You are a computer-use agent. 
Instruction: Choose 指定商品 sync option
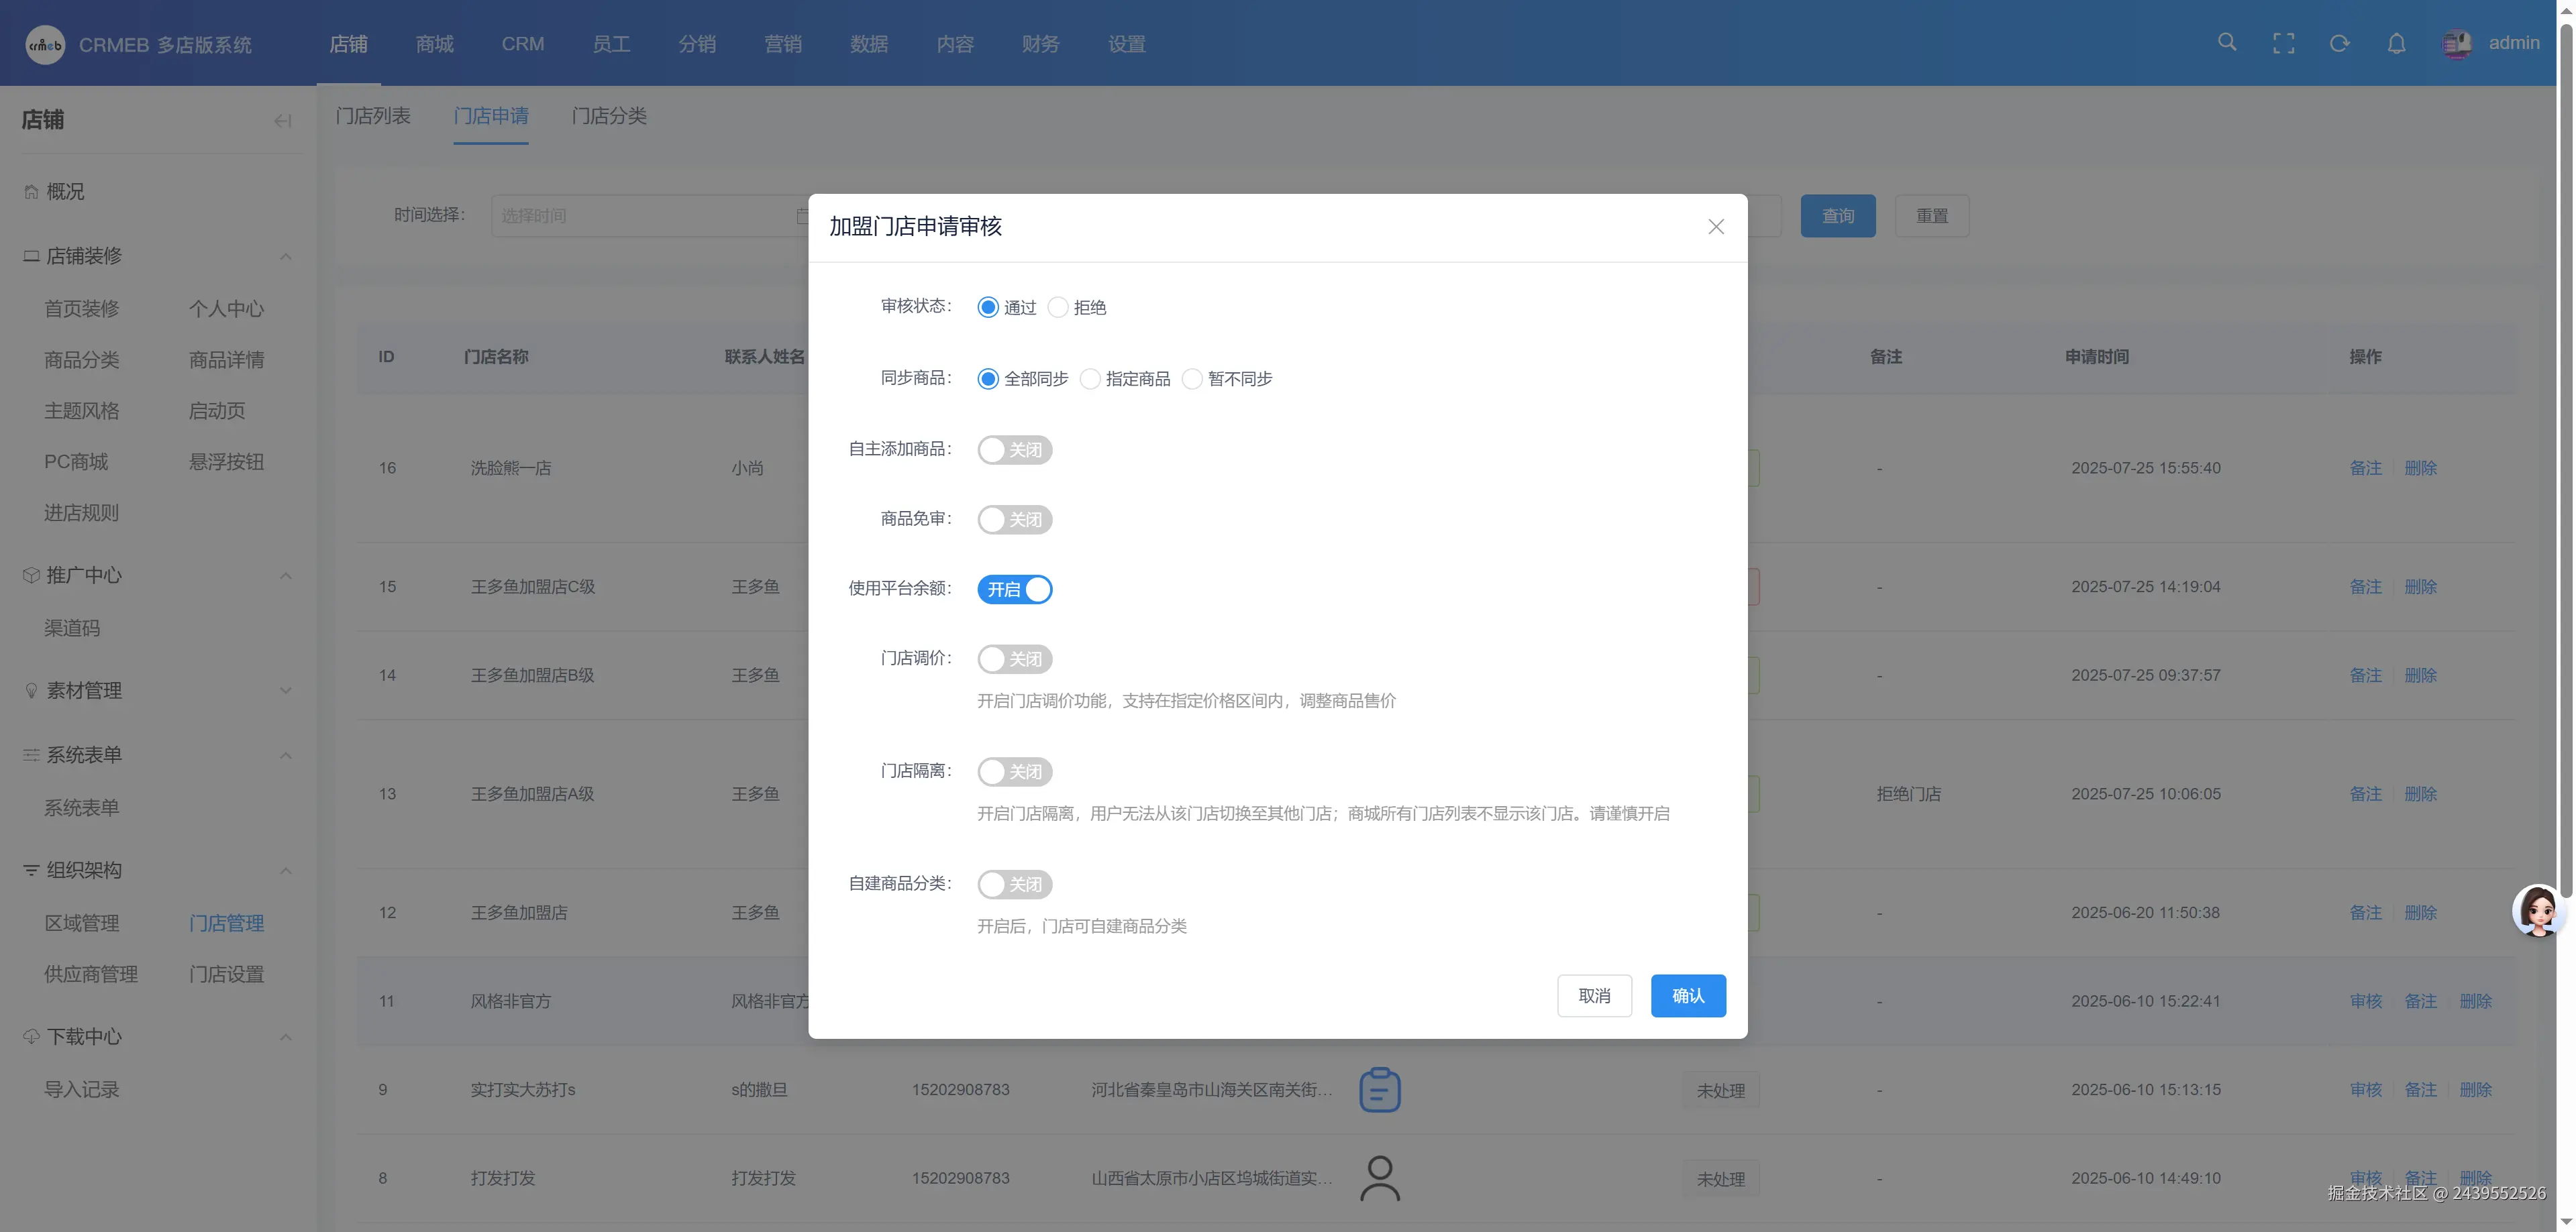(x=1091, y=379)
